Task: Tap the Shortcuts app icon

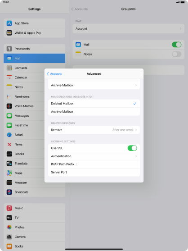Action: coord(9,192)
